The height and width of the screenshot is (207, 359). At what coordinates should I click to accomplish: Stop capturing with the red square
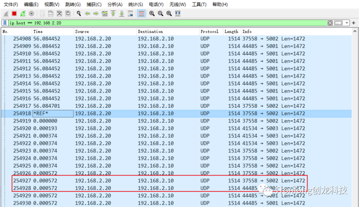[14, 14]
